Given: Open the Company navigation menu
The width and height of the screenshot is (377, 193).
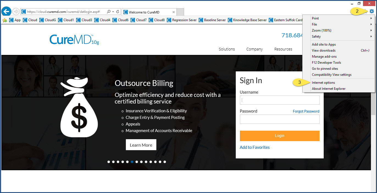Looking at the screenshot, I should [x=254, y=49].
